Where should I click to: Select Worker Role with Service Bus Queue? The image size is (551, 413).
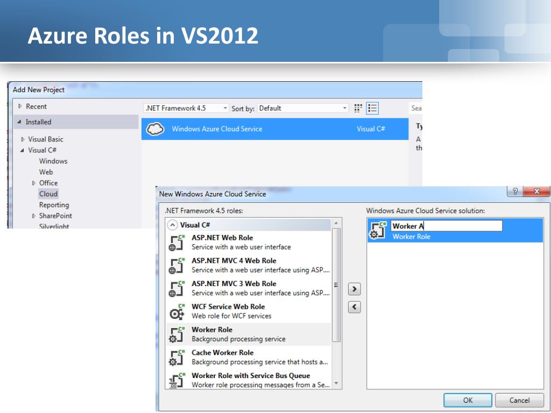point(249,380)
